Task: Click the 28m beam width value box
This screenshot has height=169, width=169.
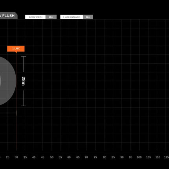Action: [51, 17]
